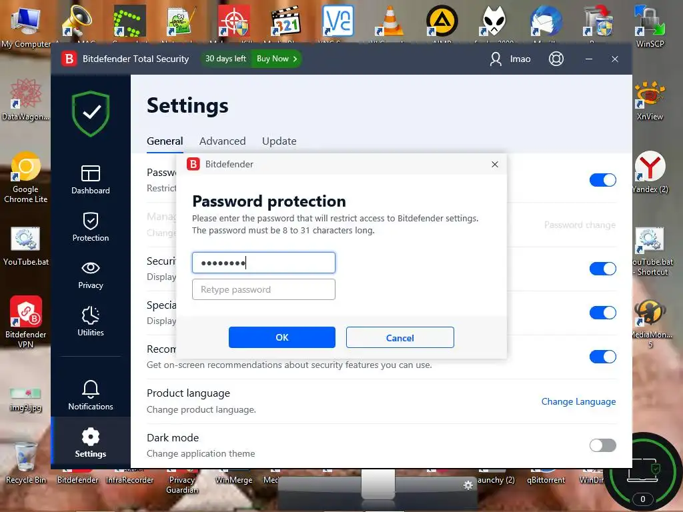Viewport: 683px width, 512px height.
Task: Open the Notifications bell
Action: pyautogui.click(x=90, y=395)
